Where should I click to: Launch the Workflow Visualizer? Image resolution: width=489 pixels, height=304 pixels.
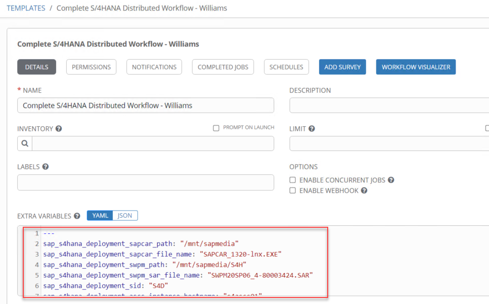coord(416,67)
